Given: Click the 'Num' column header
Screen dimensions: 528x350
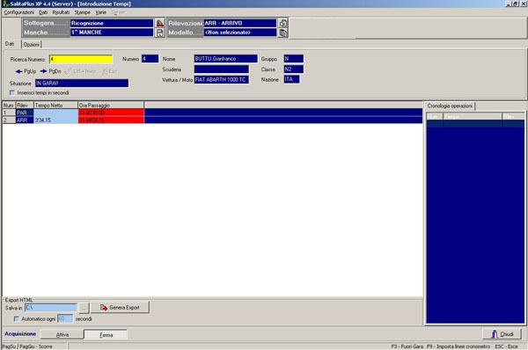Looking at the screenshot, I should tap(9, 106).
